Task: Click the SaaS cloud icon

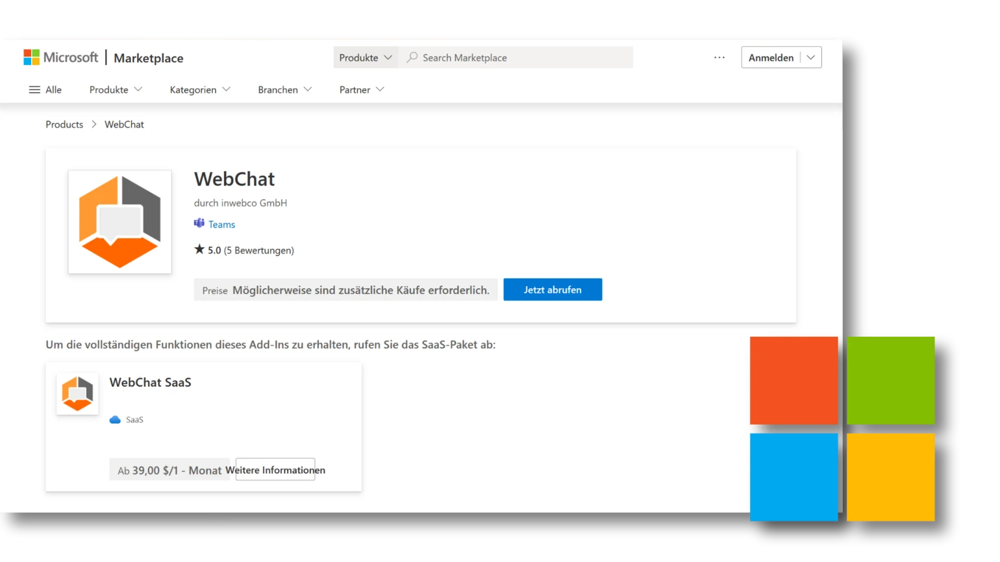Action: click(x=116, y=419)
